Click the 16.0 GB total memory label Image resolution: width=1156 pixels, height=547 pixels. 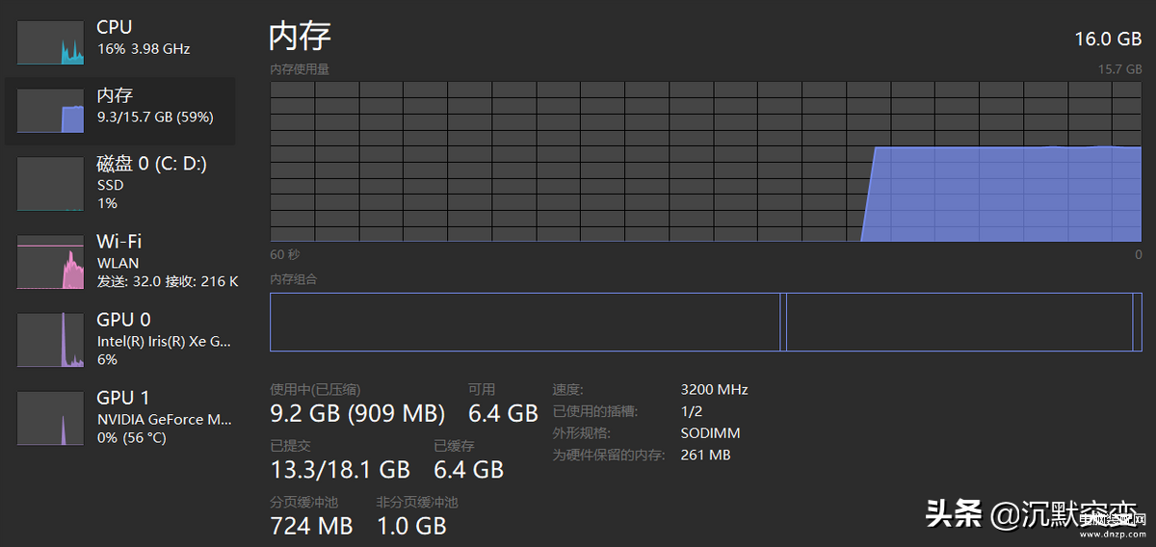coord(1108,39)
